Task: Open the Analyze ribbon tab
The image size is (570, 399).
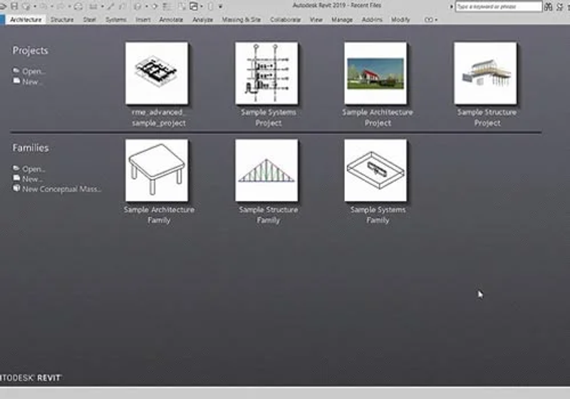Action: tap(202, 20)
